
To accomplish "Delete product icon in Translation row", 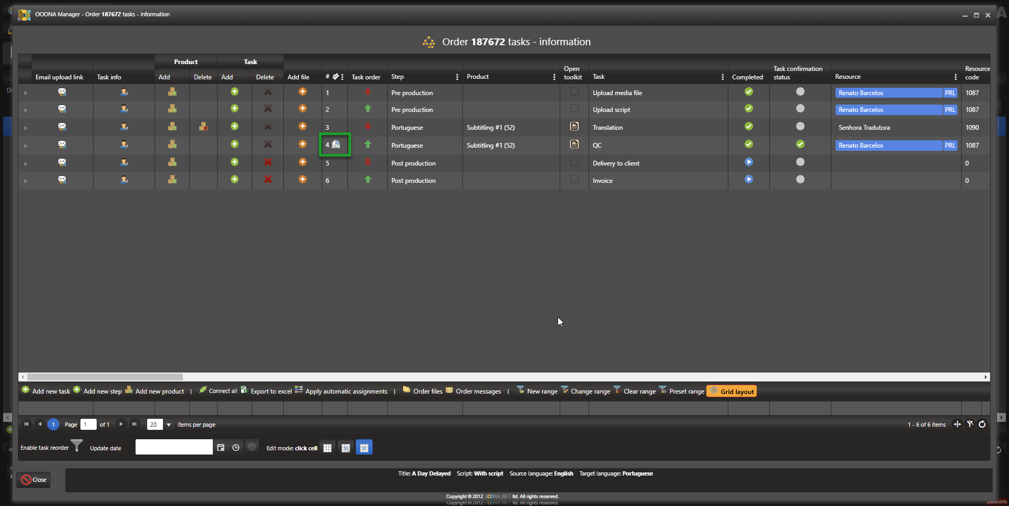I will tap(203, 127).
